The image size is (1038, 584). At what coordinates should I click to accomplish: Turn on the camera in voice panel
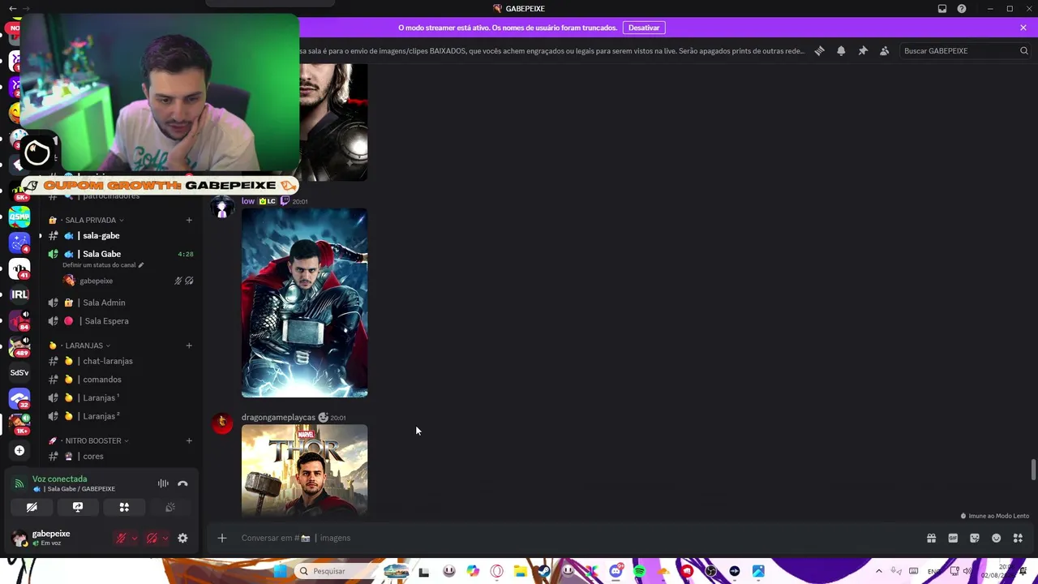click(x=32, y=507)
